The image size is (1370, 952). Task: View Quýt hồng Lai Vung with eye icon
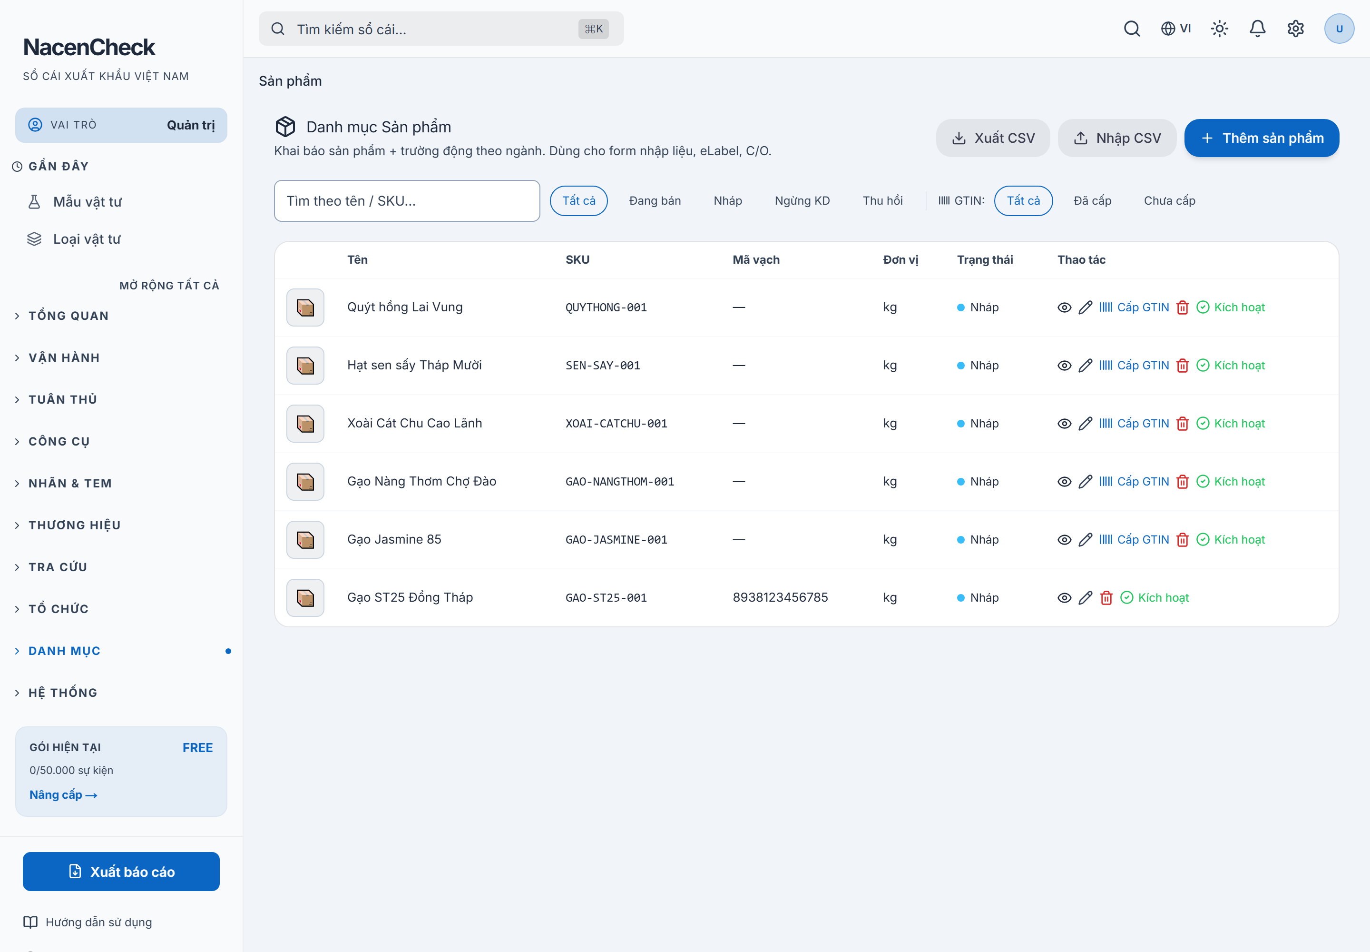pyautogui.click(x=1064, y=307)
